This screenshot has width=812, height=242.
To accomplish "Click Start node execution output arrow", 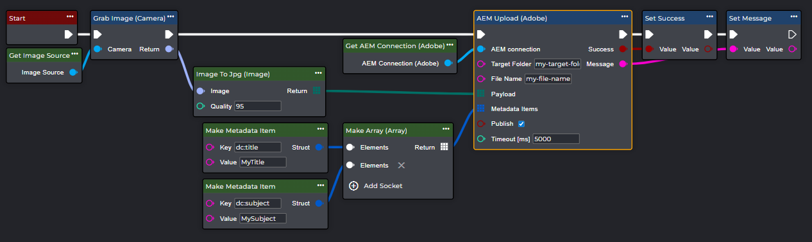I will coord(69,34).
